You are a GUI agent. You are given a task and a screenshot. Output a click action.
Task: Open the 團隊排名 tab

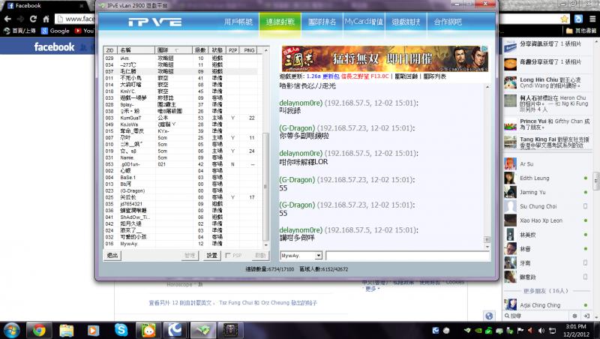click(x=322, y=22)
